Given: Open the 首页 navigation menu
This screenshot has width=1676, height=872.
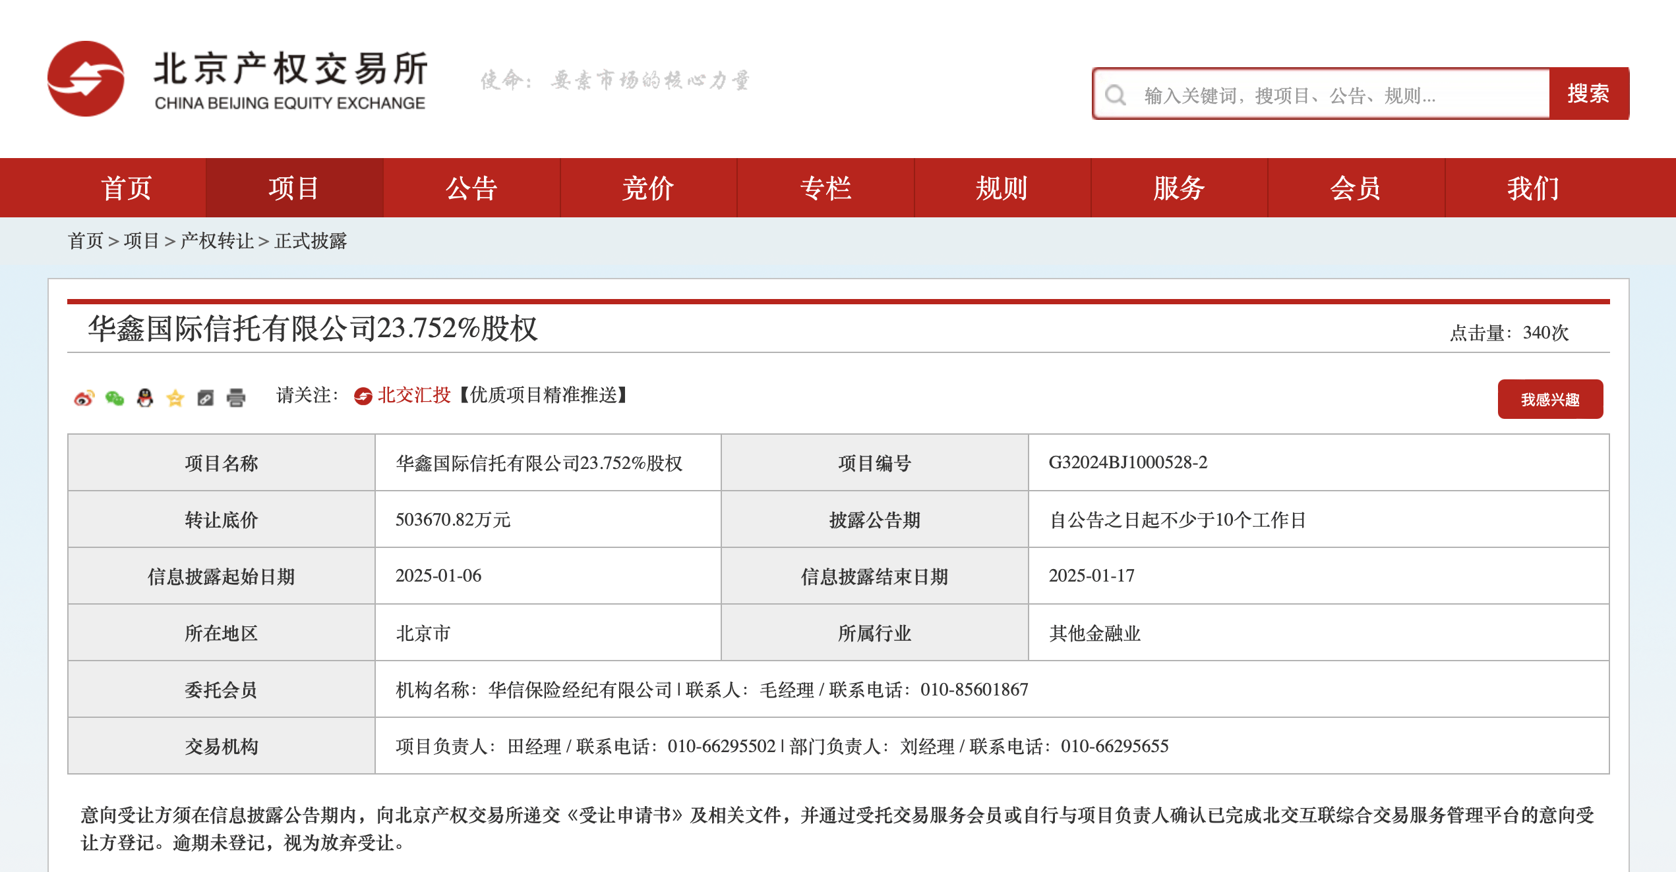Looking at the screenshot, I should pyautogui.click(x=127, y=188).
